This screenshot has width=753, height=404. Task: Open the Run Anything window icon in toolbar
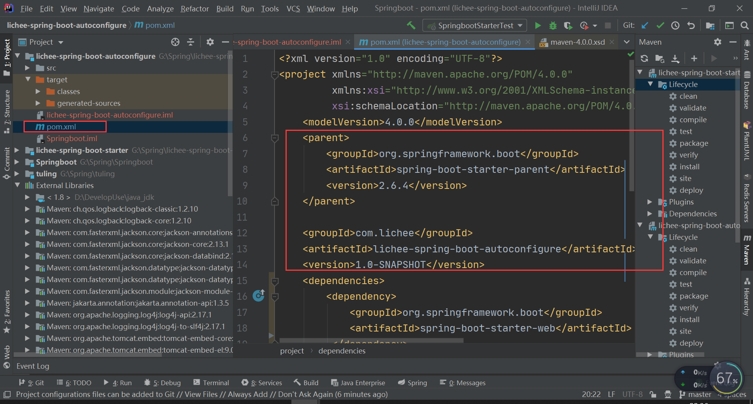[729, 25]
